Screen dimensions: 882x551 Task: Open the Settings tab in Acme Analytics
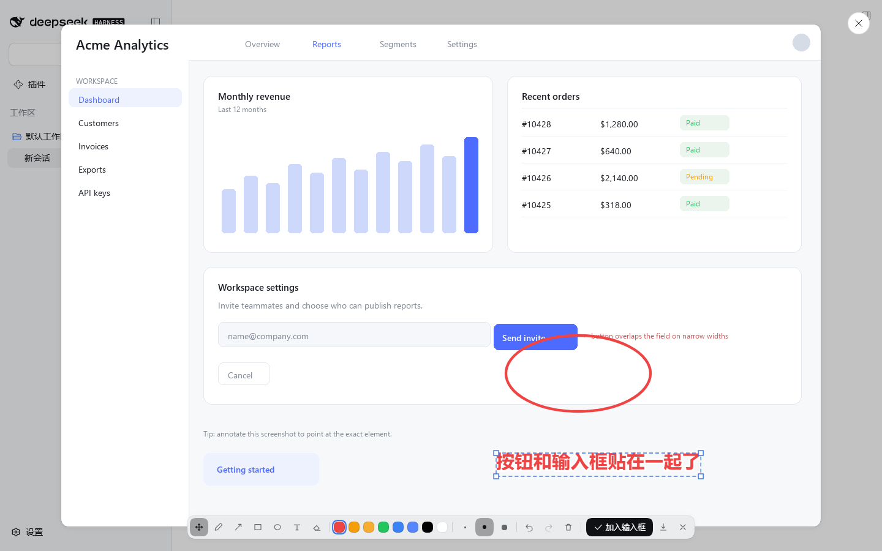(462, 44)
